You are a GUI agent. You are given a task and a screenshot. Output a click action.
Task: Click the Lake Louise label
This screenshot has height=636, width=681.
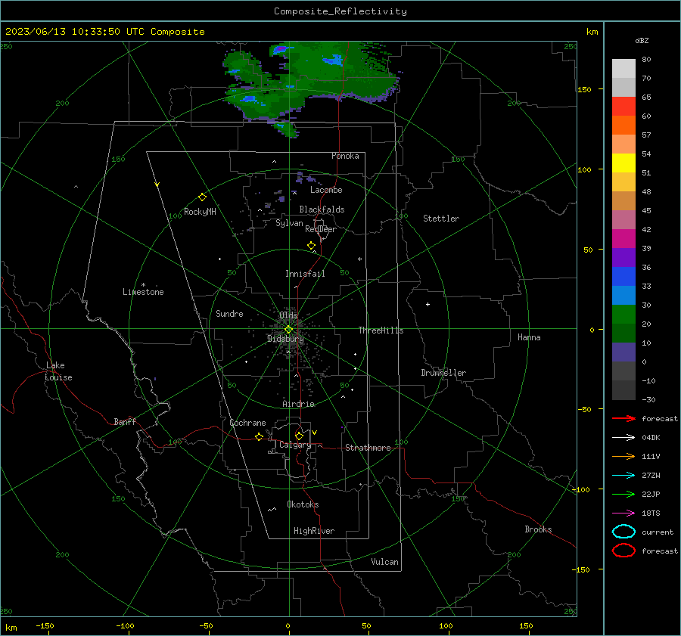58,371
